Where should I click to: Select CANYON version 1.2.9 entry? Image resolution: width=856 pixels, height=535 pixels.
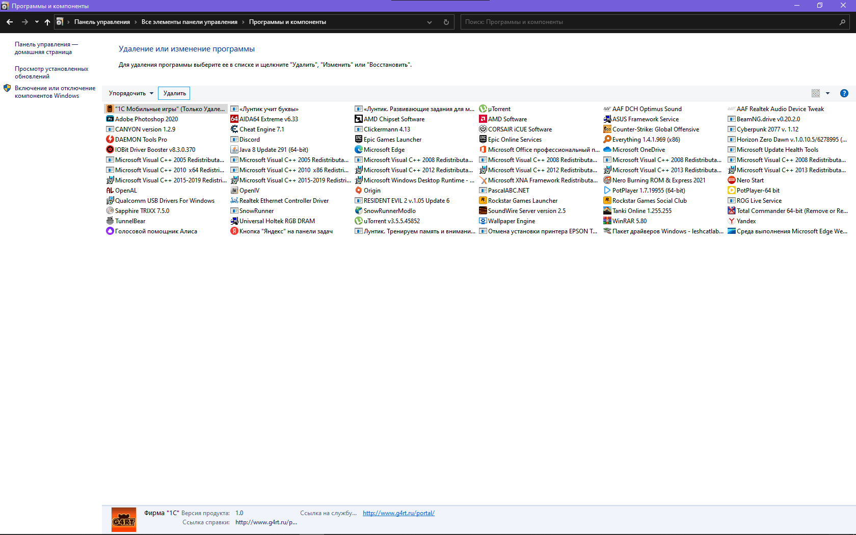tap(141, 129)
